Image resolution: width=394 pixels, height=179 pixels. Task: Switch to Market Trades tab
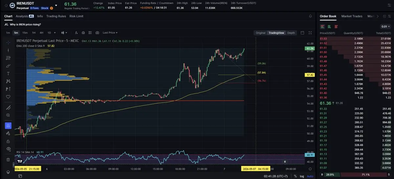(x=352, y=16)
